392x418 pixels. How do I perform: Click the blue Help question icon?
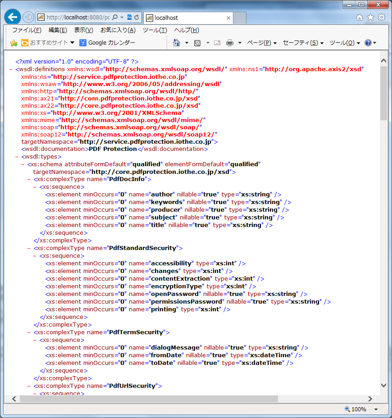click(x=368, y=43)
